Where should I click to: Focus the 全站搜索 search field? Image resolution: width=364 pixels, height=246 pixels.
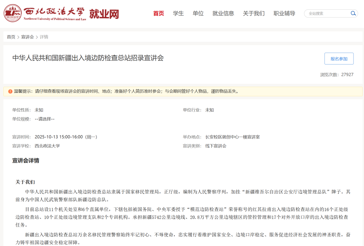tap(326, 13)
